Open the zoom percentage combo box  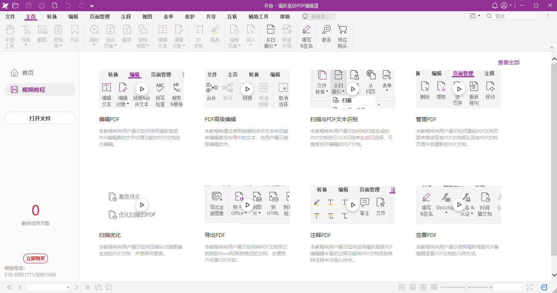[x=508, y=287]
